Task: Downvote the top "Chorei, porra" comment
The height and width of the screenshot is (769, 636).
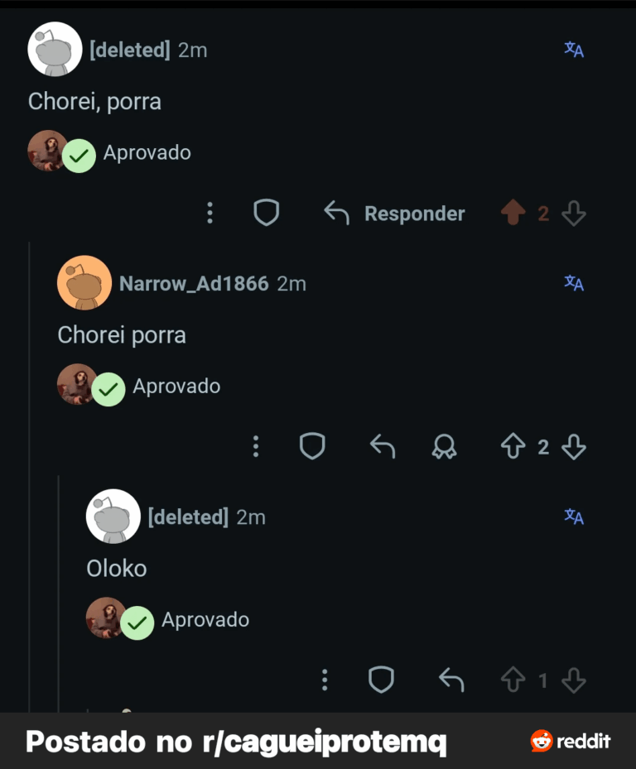Action: pos(574,214)
